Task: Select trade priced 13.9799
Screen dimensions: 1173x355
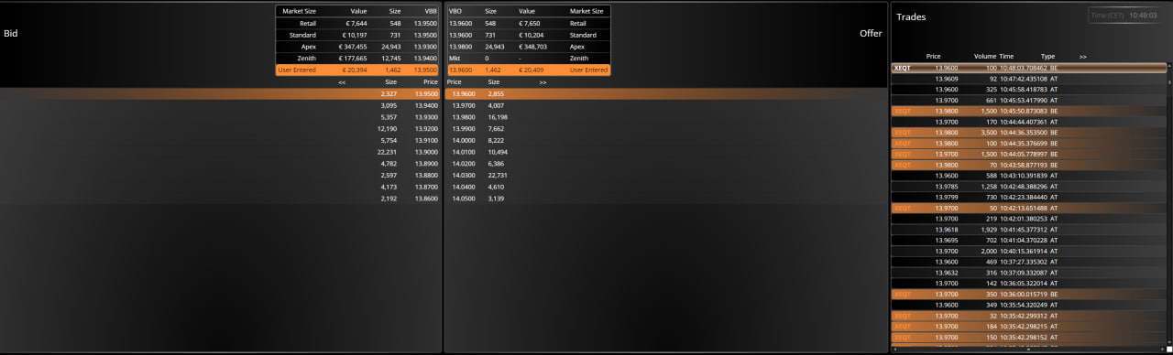Action: 1028,197
